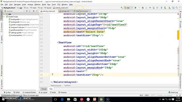This screenshot has width=182, height=102.
Task: Click the red error indicator atop editor
Action: pyautogui.click(x=178, y=14)
